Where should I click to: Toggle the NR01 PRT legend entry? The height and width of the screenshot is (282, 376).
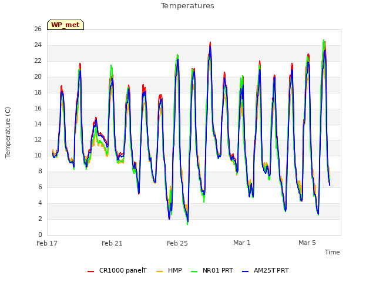(x=212, y=270)
